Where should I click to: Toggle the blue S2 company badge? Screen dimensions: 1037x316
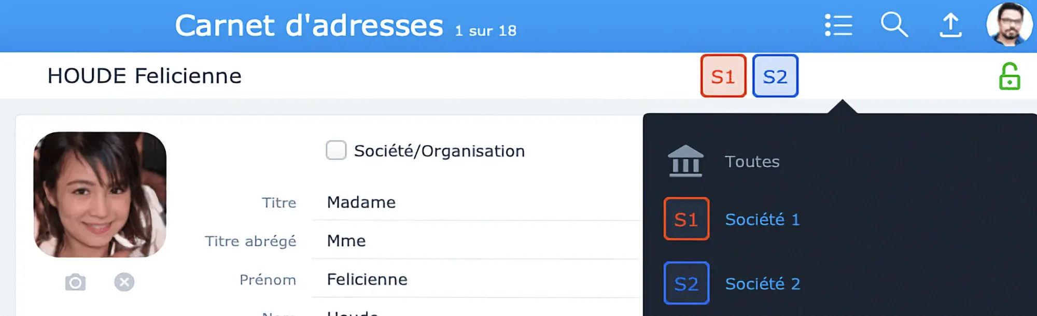(x=775, y=76)
